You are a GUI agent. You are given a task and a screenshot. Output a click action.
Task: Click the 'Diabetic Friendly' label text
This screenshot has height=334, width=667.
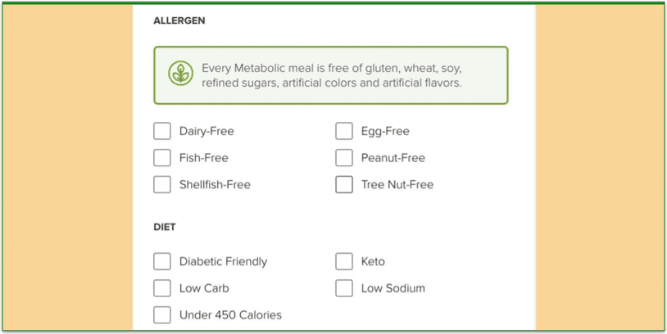[224, 262]
